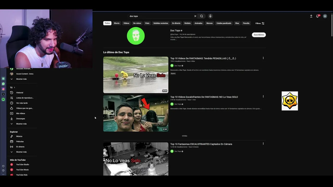Play the pool selfie thumbnail video
Viewport: 333px width, 187px height.
(x=136, y=113)
